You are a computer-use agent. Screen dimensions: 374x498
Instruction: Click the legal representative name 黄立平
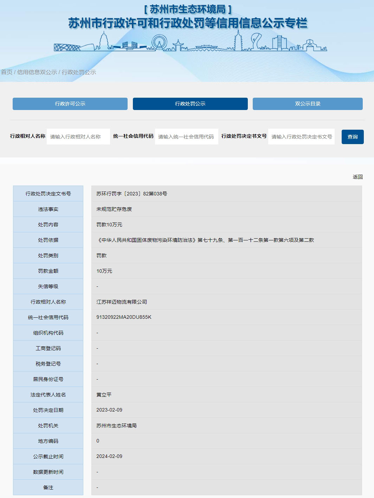pos(104,395)
